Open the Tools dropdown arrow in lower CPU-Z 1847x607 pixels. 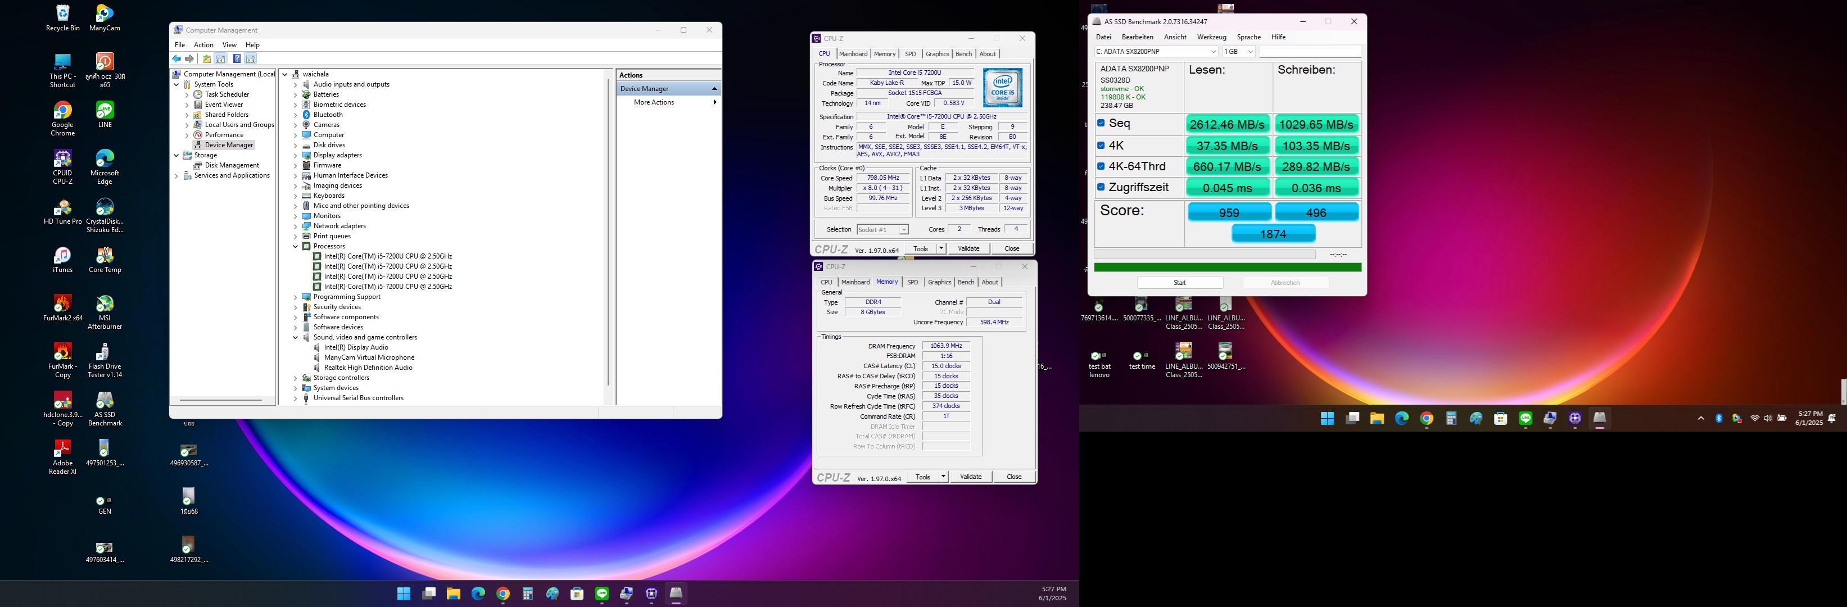(x=944, y=477)
